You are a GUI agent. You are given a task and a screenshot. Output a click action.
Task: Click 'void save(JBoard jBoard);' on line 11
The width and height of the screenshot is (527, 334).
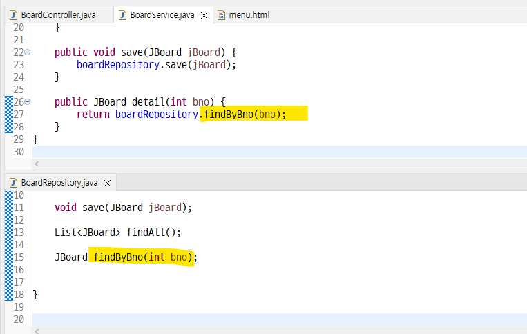coord(123,208)
